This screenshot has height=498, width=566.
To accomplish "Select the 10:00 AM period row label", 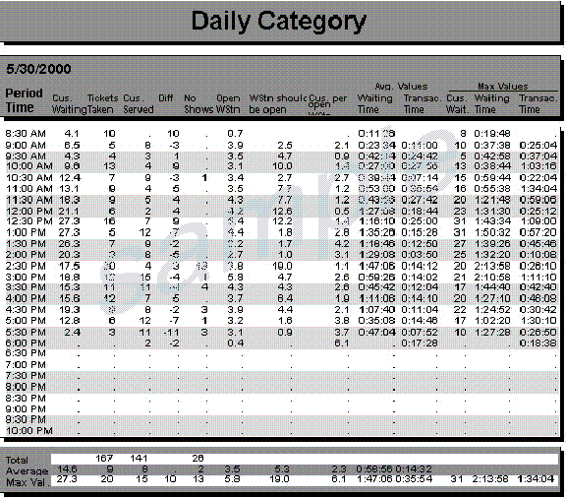I will click(x=28, y=166).
